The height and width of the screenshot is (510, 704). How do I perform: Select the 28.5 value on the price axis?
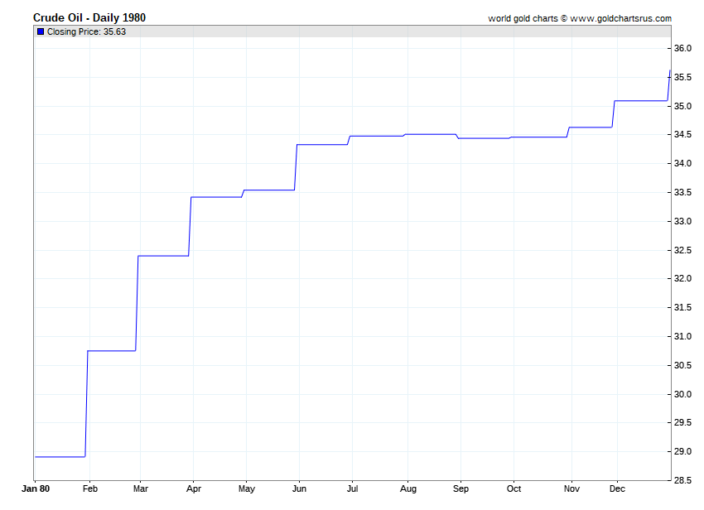(682, 480)
